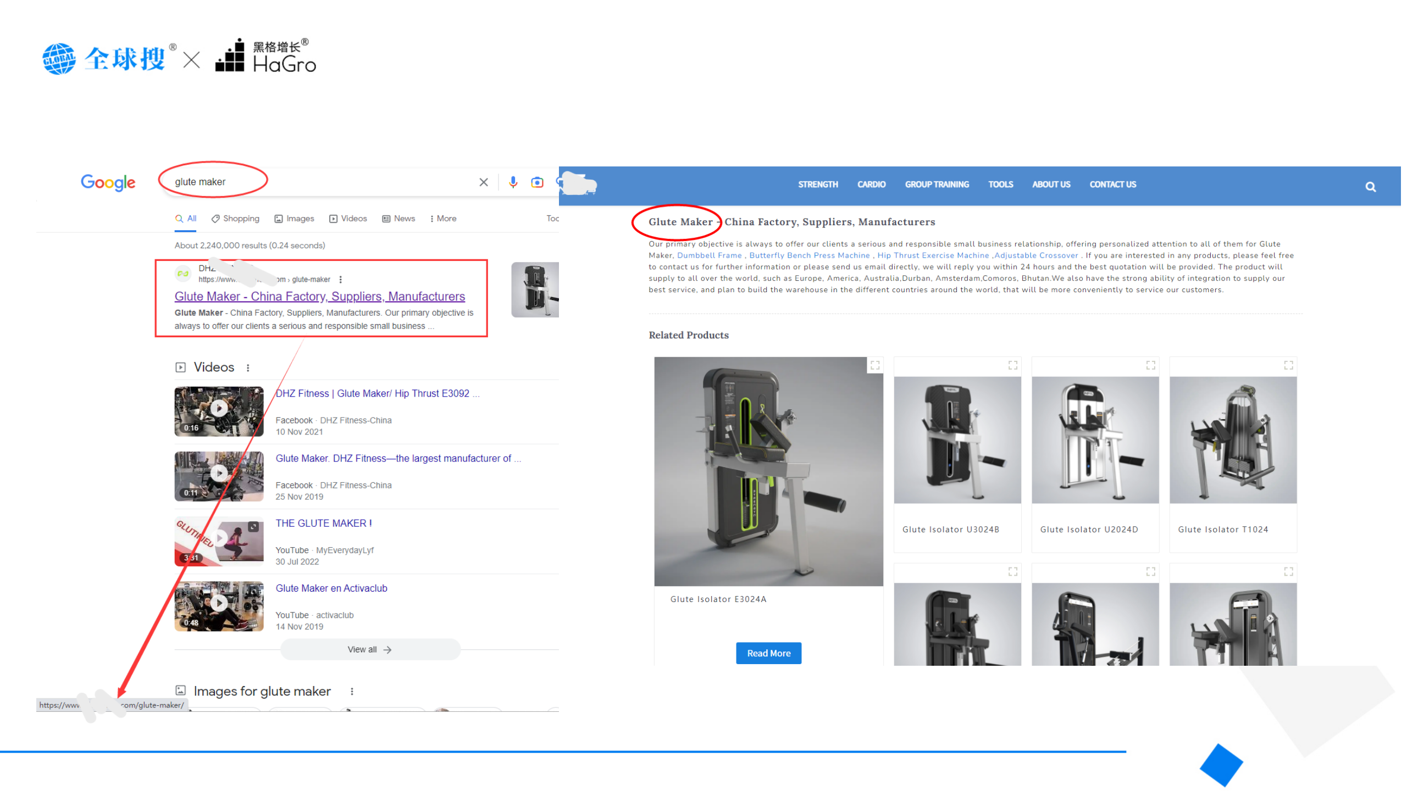Screen dimensions: 1407x791
Task: Open Glute Maker China Factory search result link
Action: (321, 298)
